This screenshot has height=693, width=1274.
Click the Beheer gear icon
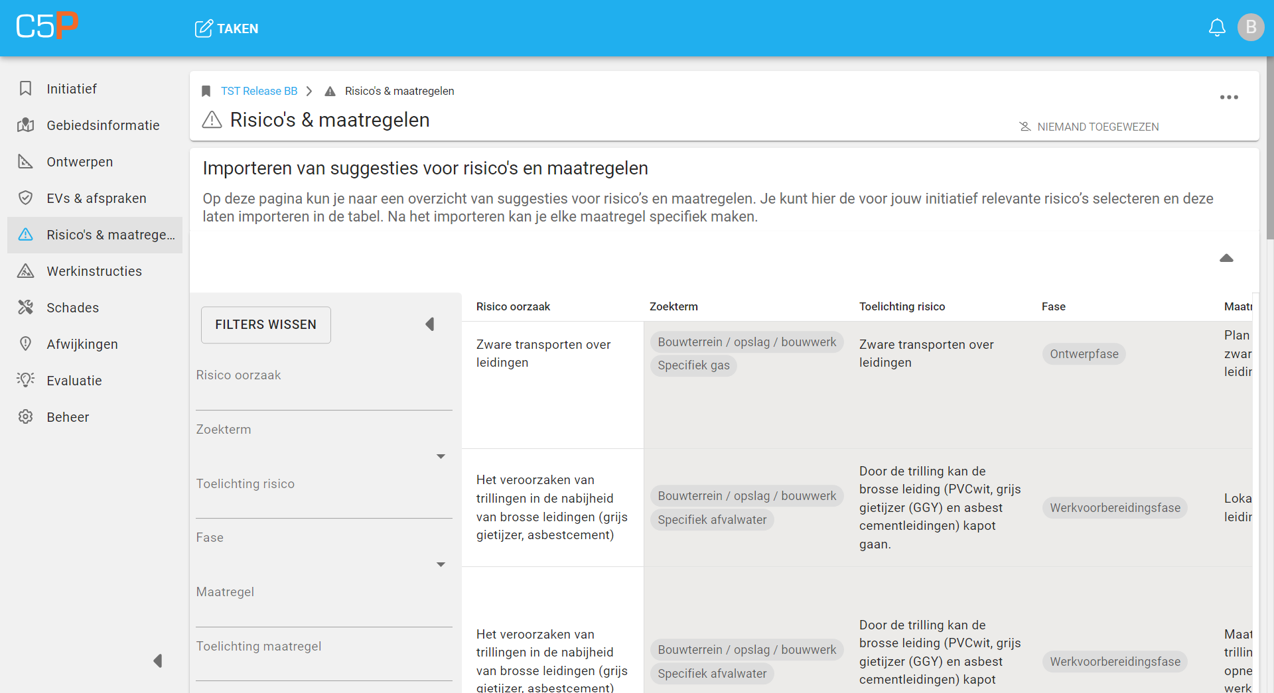pos(26,417)
